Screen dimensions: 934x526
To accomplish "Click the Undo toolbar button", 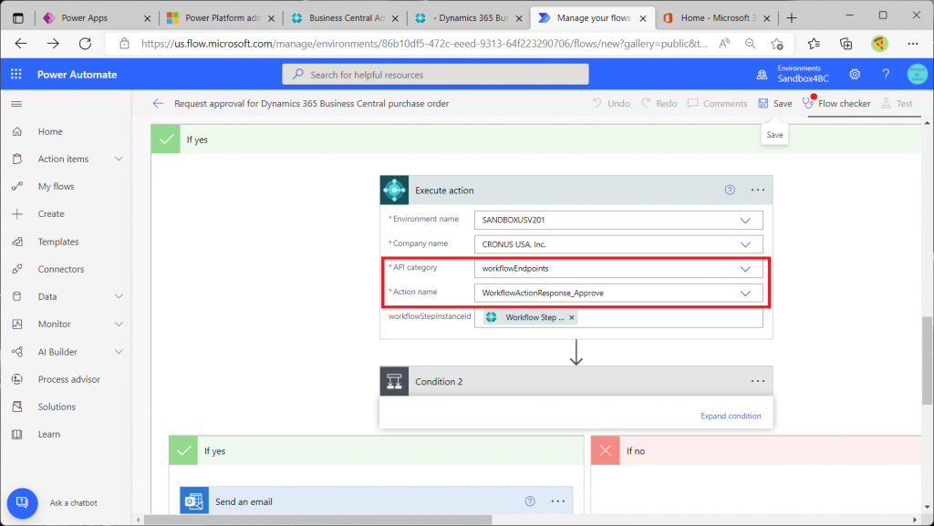I will click(x=611, y=104).
